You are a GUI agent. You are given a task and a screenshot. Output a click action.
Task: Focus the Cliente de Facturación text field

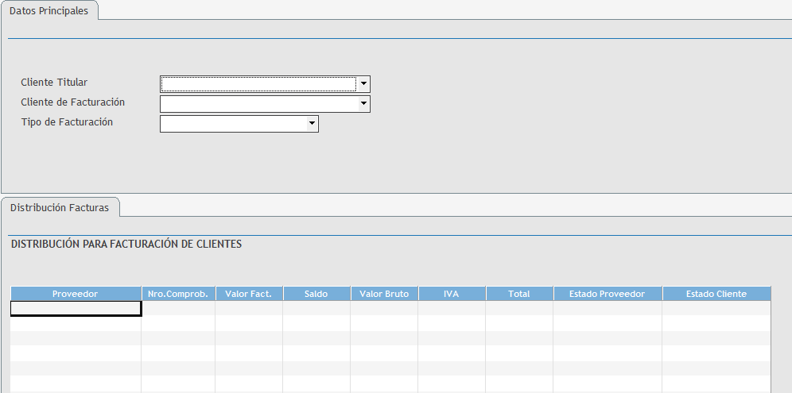click(x=258, y=104)
